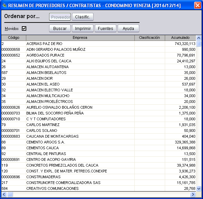Select ADIN GERARDO PALACIOS MUÑOZ row

click(x=99, y=49)
